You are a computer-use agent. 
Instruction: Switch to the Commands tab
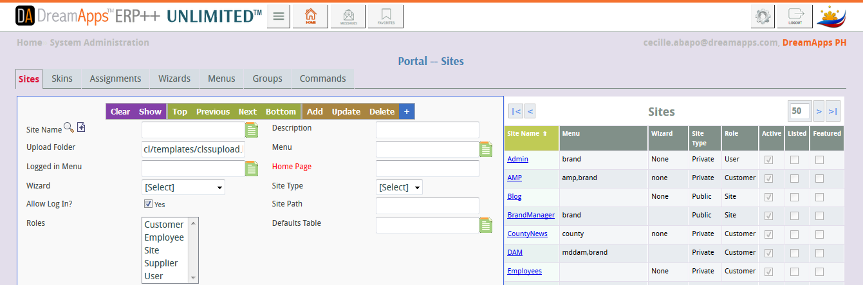tap(322, 78)
